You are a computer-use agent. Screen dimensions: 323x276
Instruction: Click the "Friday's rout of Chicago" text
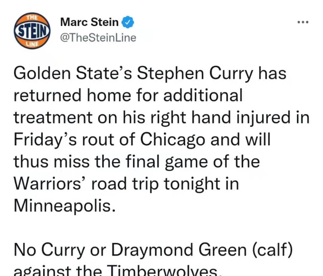tap(109, 140)
